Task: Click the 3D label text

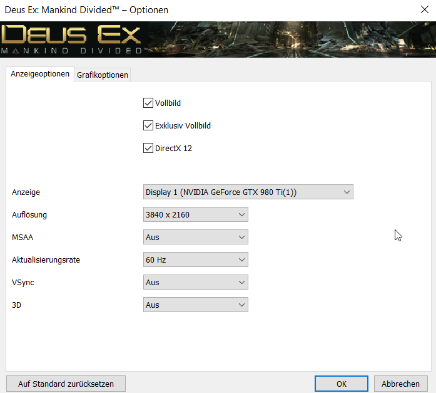Action: pos(16,305)
